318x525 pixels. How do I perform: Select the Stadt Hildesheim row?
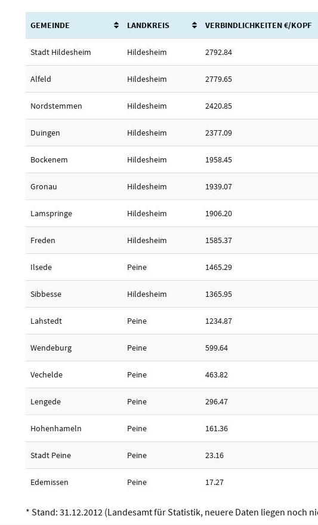pos(172,52)
